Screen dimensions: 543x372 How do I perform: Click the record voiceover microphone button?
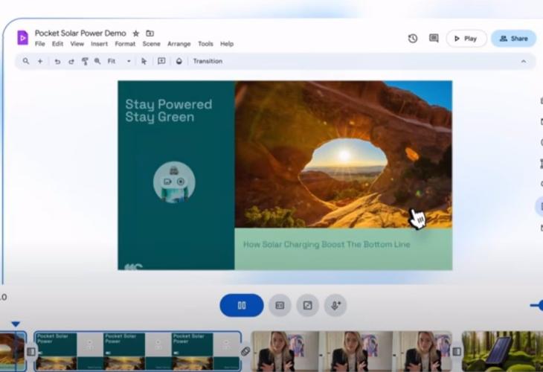[335, 305]
